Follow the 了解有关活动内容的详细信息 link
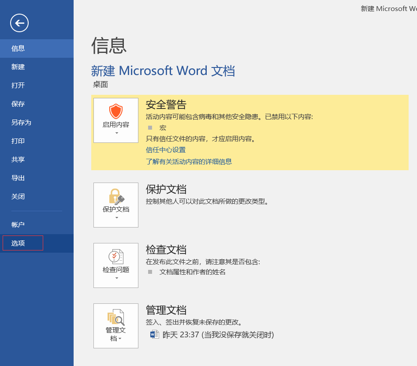Viewport: 417px width, 366px height. 189,162
